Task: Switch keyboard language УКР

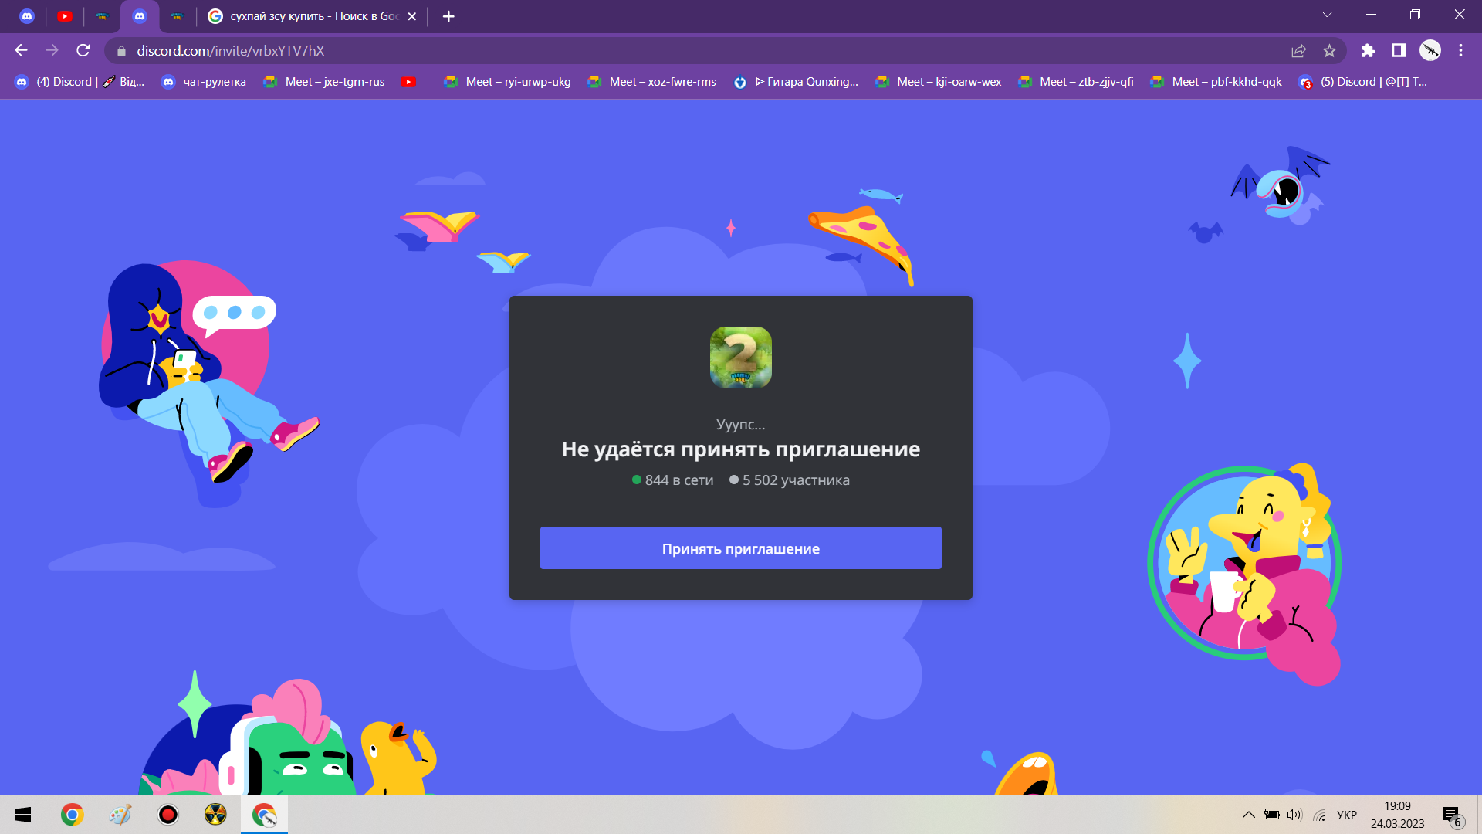Action: (x=1347, y=815)
